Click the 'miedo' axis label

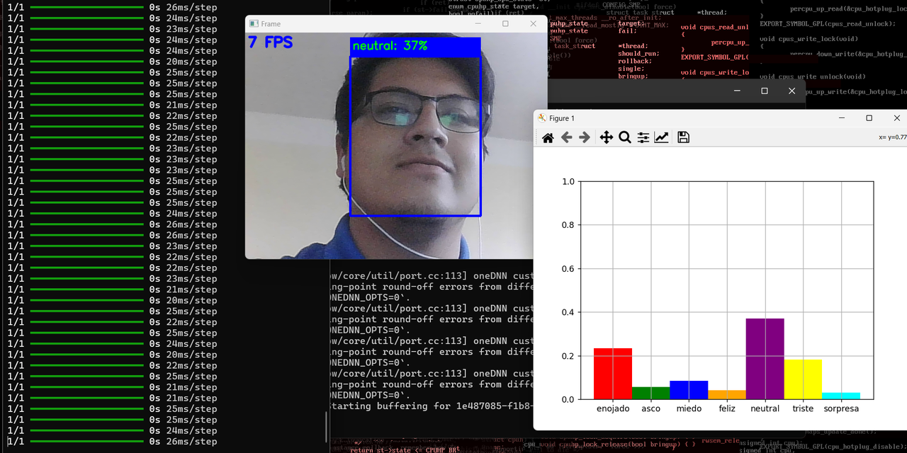(x=689, y=408)
